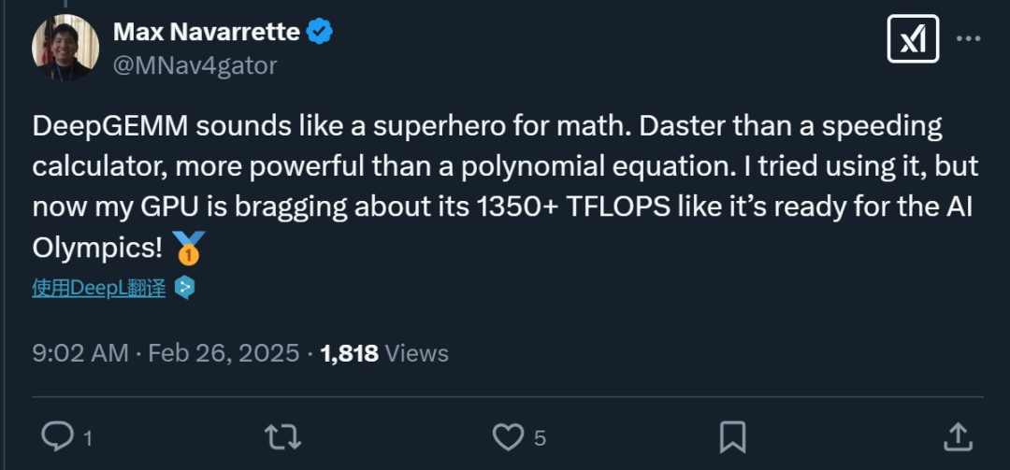The width and height of the screenshot is (1010, 470).
Task: Click the gold medal emoji
Action: tap(189, 249)
